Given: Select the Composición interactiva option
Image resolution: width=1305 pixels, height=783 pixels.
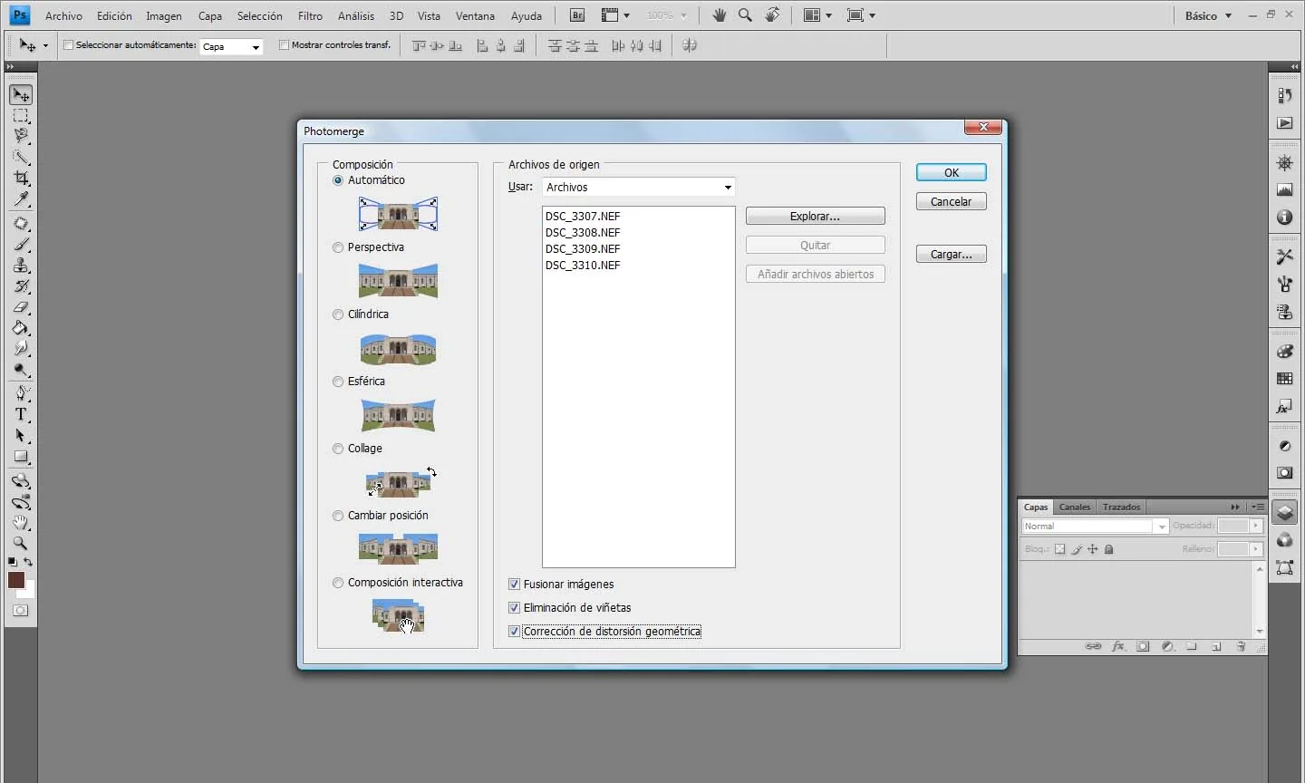Looking at the screenshot, I should [338, 583].
